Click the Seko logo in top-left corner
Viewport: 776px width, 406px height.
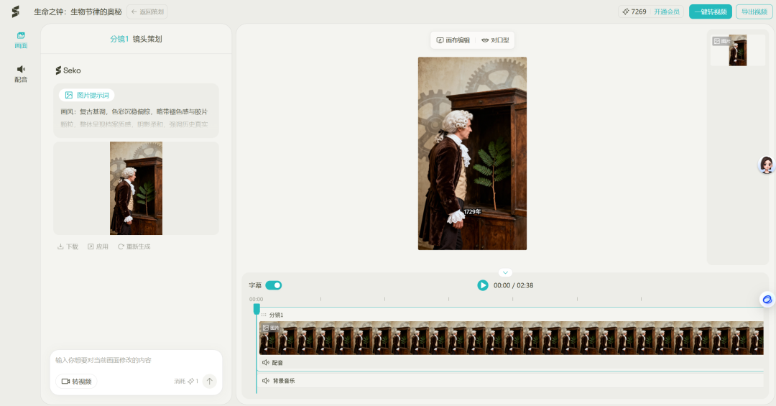(15, 11)
